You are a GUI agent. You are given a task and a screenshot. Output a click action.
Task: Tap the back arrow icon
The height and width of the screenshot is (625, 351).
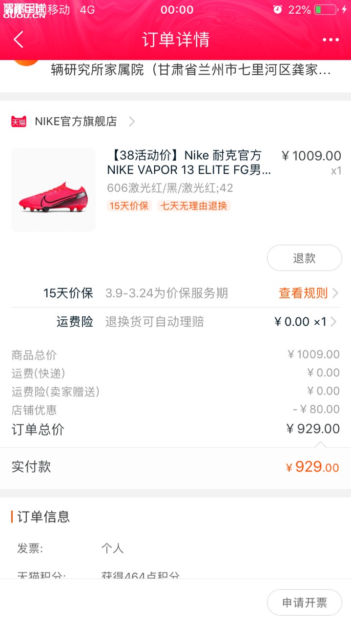[19, 40]
